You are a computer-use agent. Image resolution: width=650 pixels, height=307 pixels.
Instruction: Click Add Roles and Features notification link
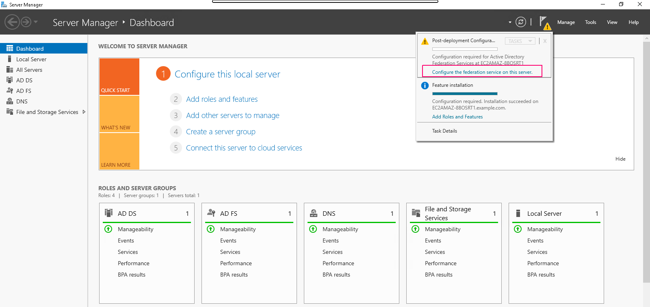457,117
